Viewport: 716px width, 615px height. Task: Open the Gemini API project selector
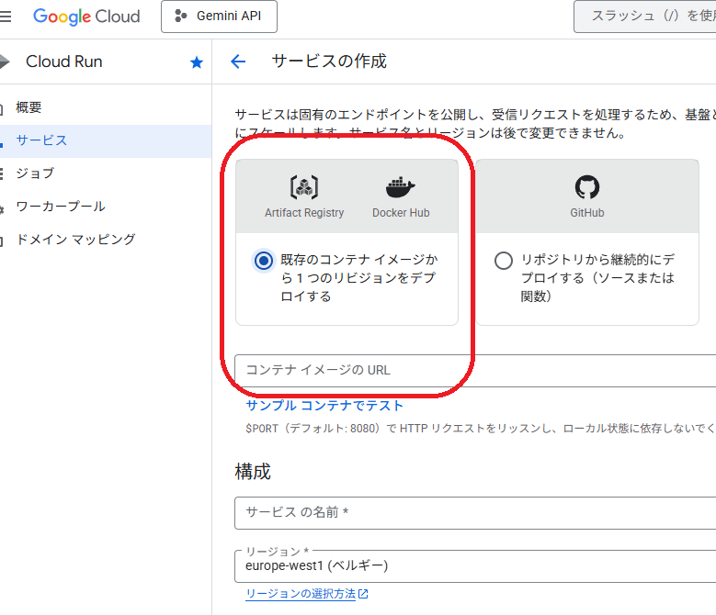tap(219, 17)
